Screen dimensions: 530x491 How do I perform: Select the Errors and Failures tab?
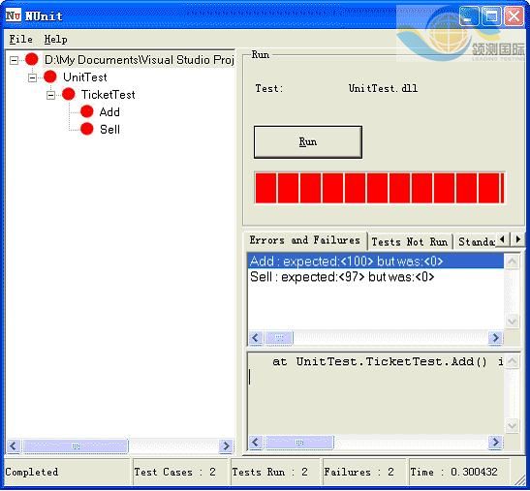305,240
